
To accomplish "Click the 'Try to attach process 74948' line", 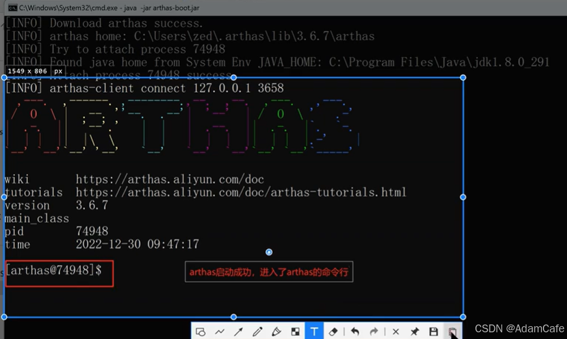I will pos(116,49).
